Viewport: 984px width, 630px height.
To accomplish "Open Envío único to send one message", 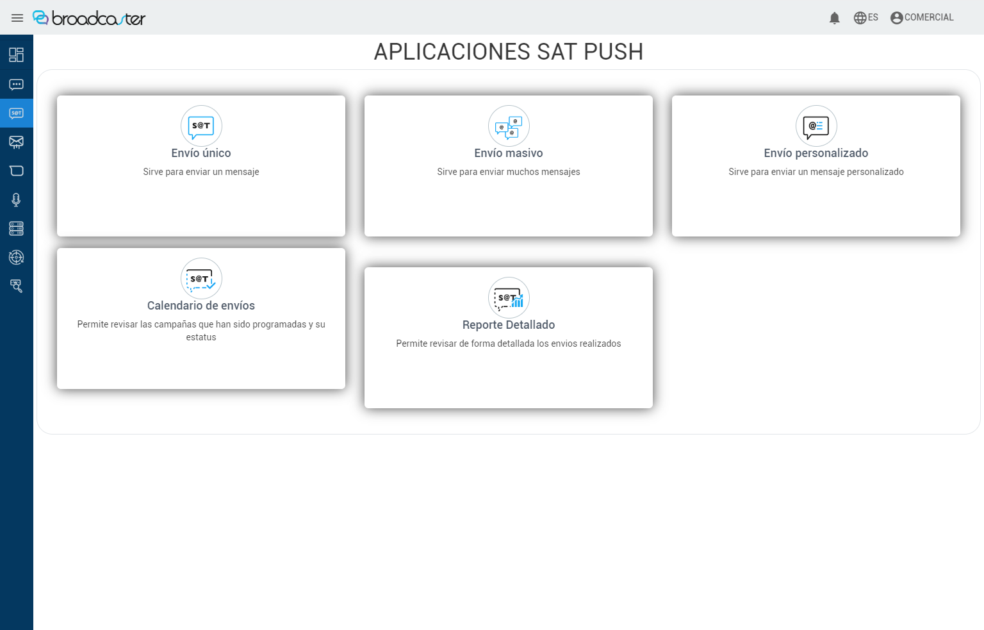I will tap(201, 165).
